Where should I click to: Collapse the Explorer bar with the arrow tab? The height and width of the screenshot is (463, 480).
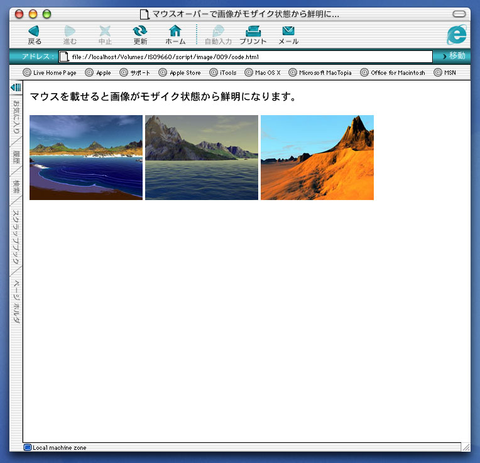click(16, 88)
